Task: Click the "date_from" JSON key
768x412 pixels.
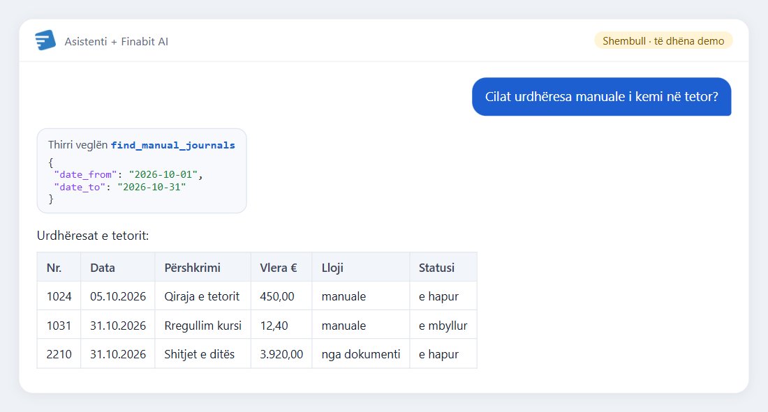Action: [85, 175]
